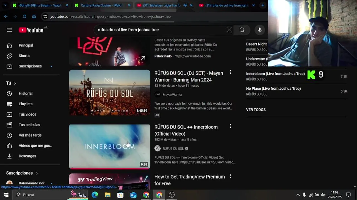Close the Culture_Raves Stream tab
This screenshot has width=357, height=200.
point(129,5)
